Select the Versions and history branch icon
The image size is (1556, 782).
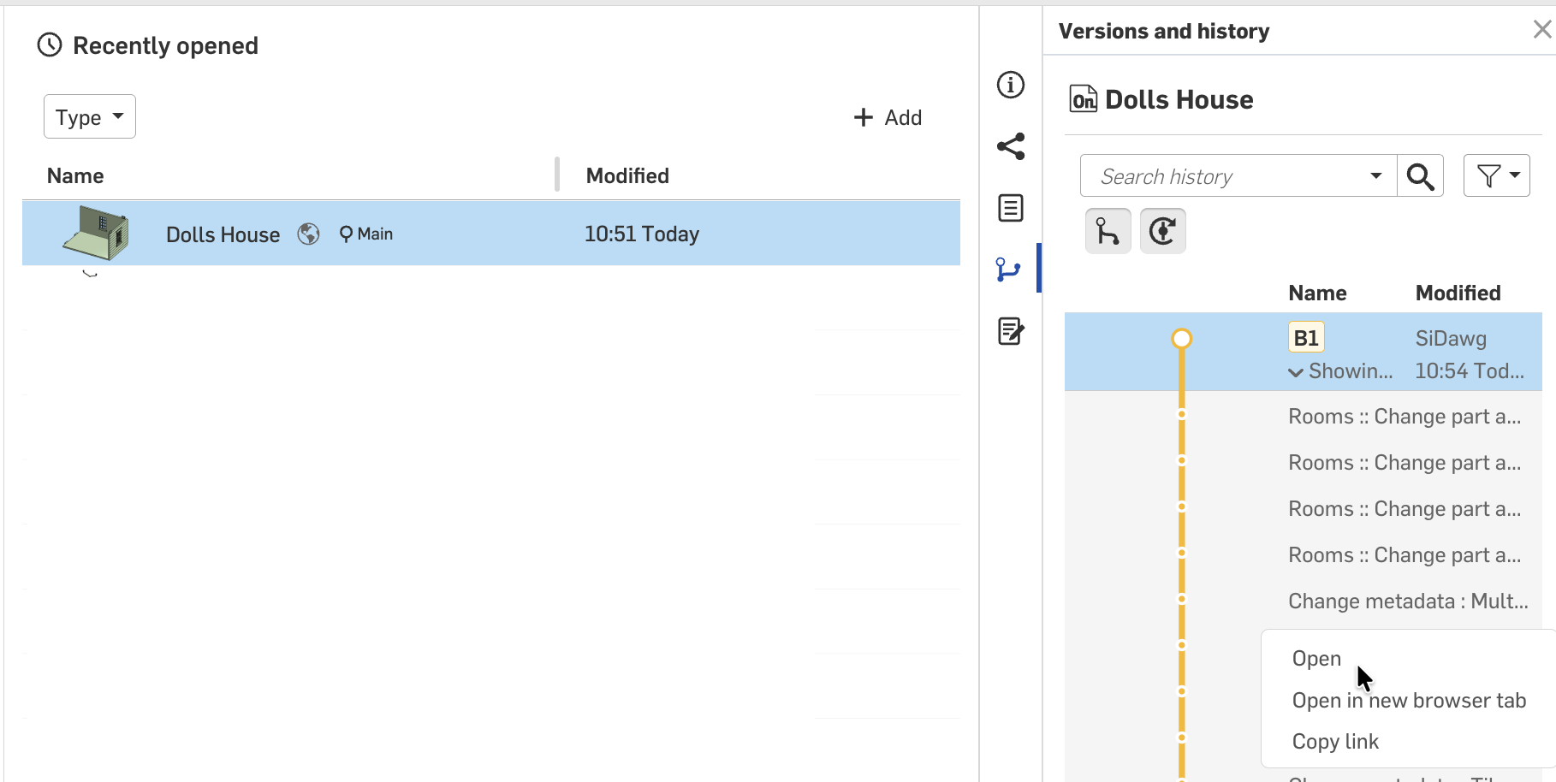(1009, 270)
